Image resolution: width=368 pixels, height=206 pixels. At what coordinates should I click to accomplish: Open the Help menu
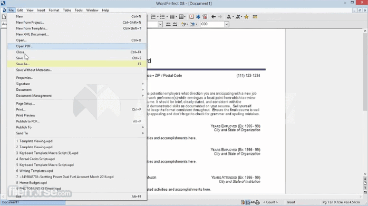(x=105, y=11)
